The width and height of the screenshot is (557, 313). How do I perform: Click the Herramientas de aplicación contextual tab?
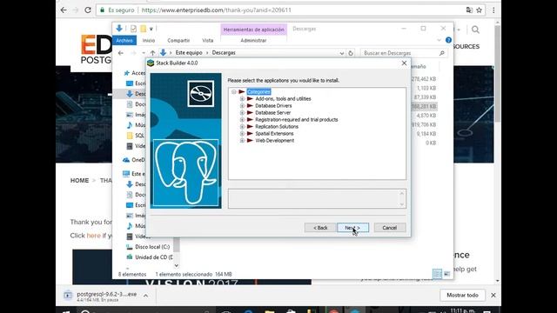[x=253, y=30]
